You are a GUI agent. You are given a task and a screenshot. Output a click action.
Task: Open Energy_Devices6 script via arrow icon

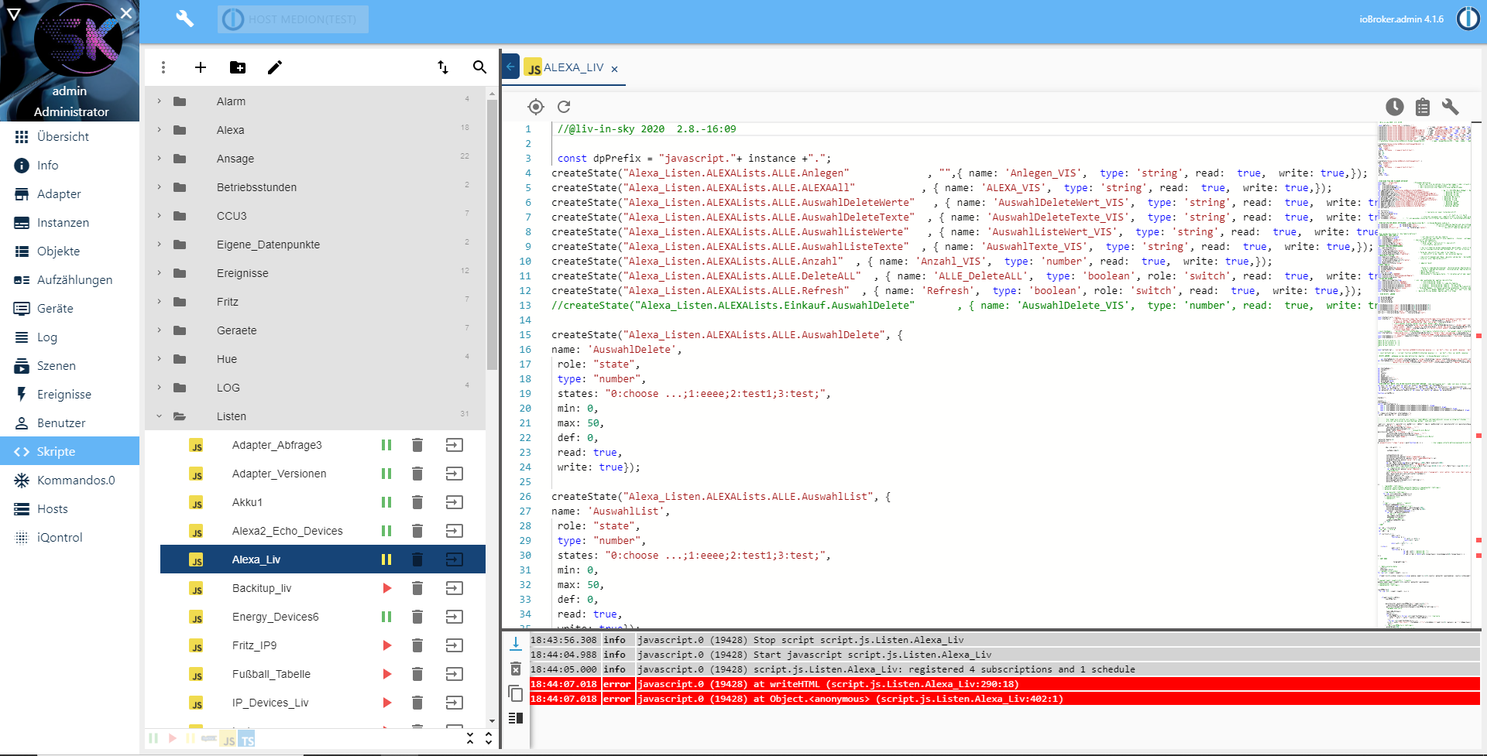tap(455, 617)
